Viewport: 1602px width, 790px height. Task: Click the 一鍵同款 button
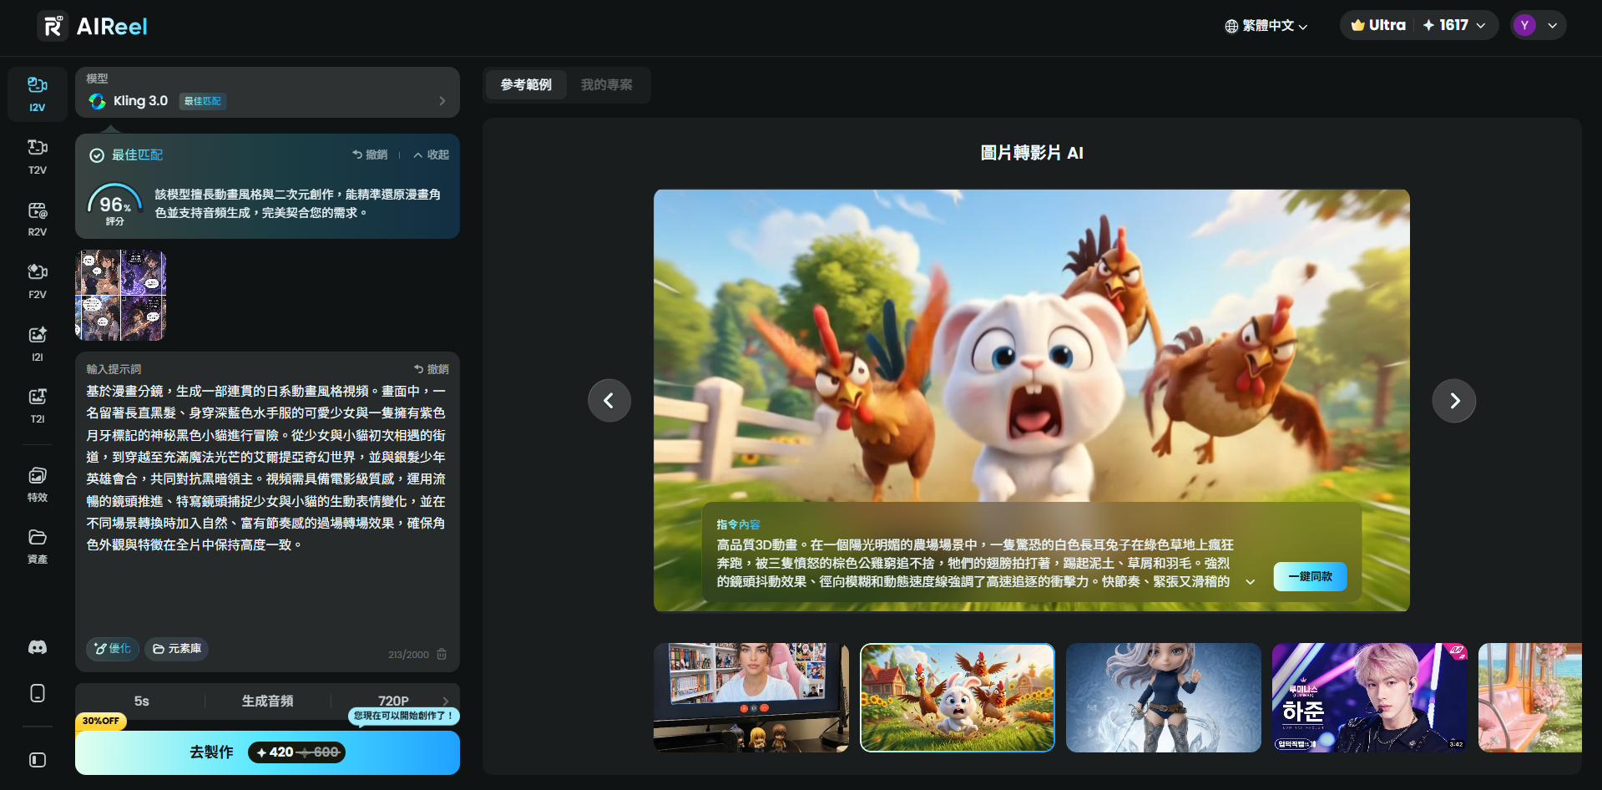coord(1310,576)
